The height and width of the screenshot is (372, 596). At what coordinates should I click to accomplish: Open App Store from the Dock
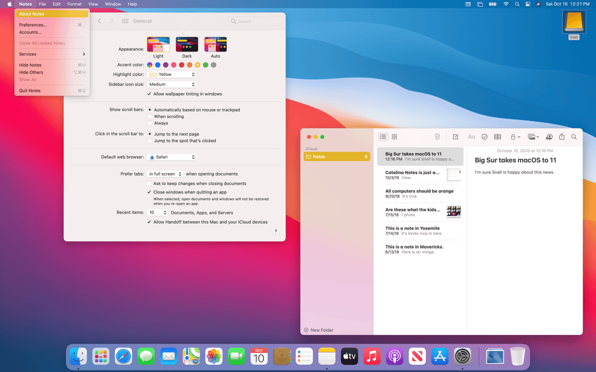click(440, 356)
